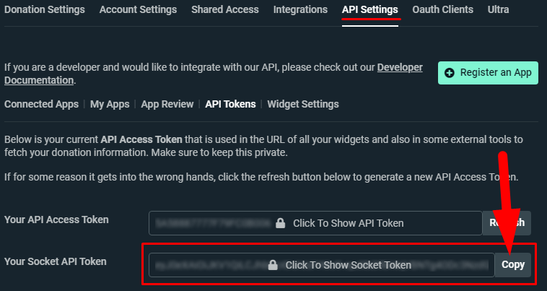Open the Shared Access tab
Screen dimensions: 547x291
pos(225,9)
